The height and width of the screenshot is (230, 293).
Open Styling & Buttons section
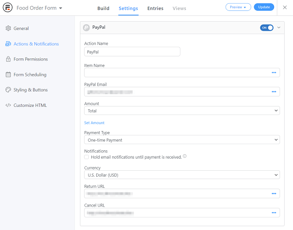pos(31,90)
